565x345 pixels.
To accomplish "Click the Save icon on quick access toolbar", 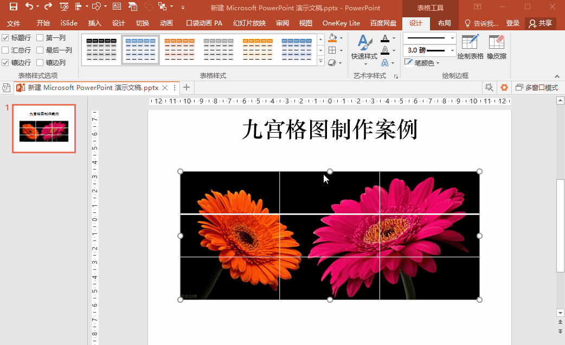I will (x=13, y=6).
